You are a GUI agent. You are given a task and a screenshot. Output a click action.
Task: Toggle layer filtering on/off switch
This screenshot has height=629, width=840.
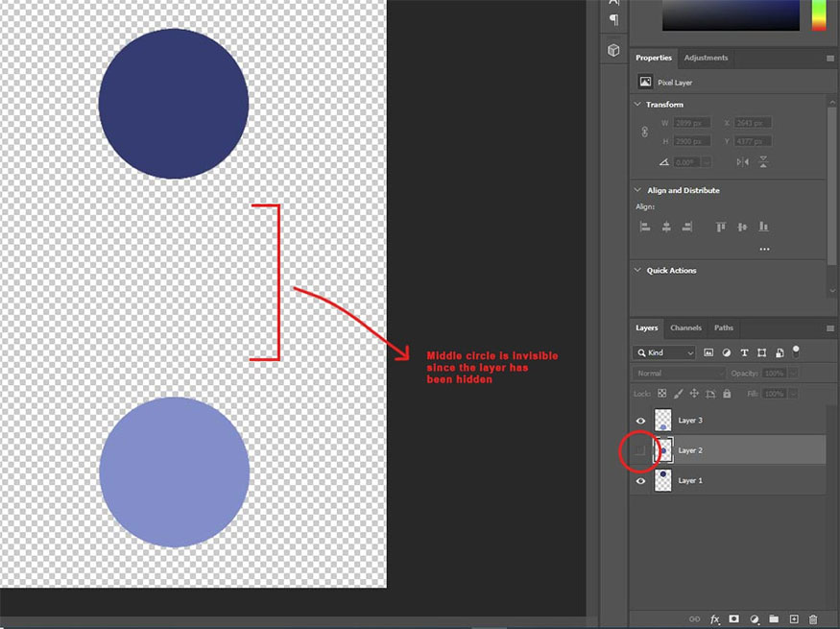point(796,351)
